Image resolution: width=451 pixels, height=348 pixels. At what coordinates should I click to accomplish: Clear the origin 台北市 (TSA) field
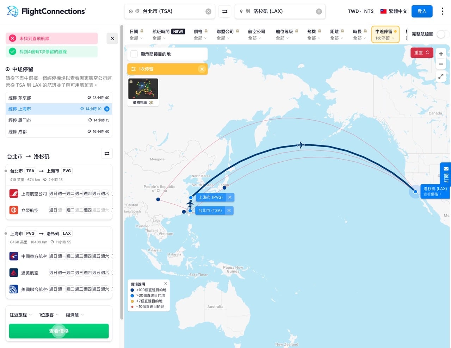click(x=209, y=12)
